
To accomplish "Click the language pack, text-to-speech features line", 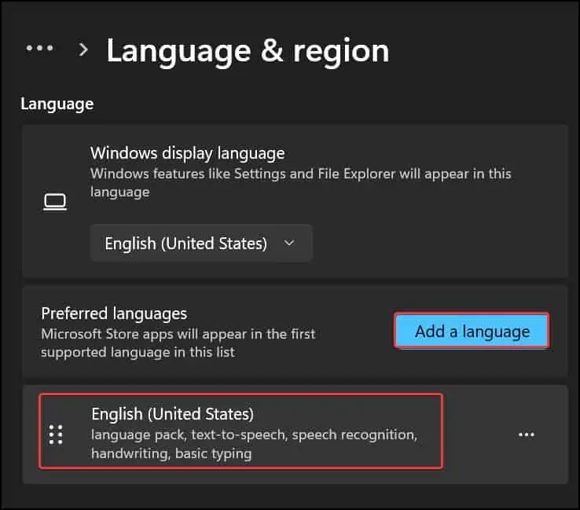I will pyautogui.click(x=253, y=435).
